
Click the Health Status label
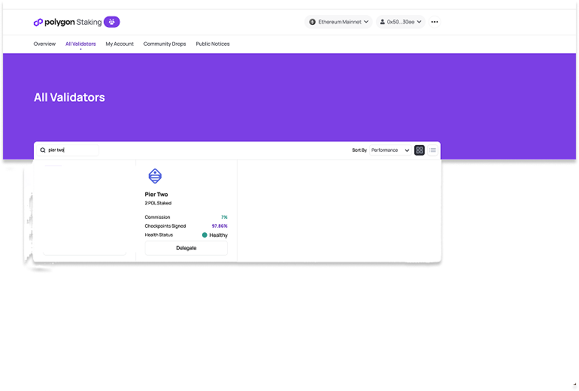coord(159,235)
